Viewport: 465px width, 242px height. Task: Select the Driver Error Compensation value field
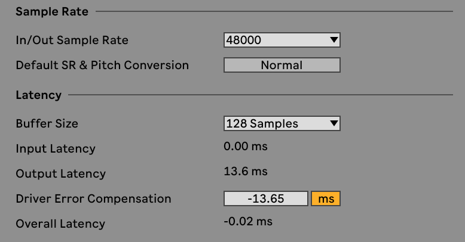pos(265,198)
